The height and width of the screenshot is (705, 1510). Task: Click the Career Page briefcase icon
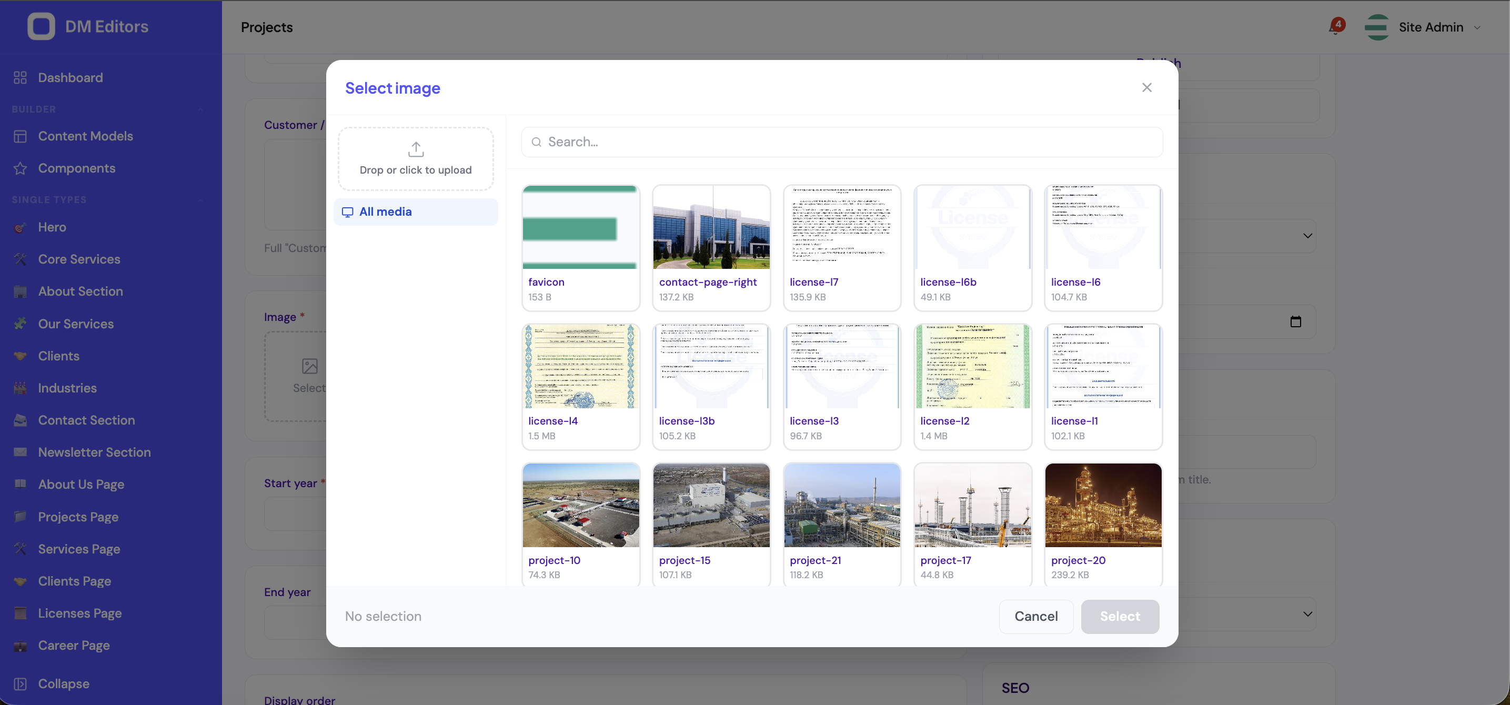coord(21,646)
